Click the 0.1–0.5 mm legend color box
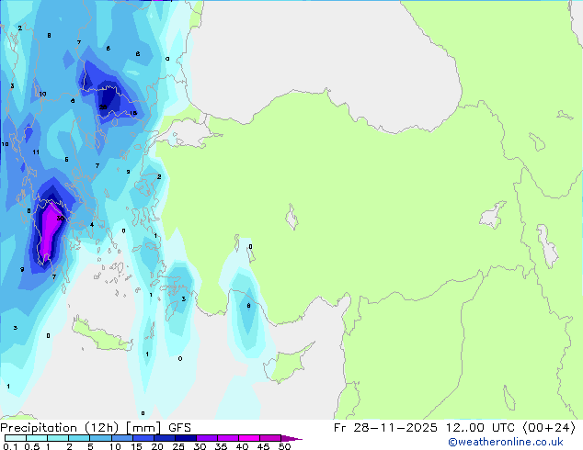 (x=16, y=438)
